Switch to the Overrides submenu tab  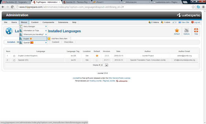[x=69, y=42]
